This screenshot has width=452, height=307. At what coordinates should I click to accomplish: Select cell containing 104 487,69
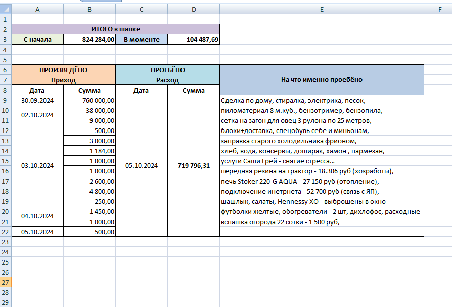tap(194, 39)
